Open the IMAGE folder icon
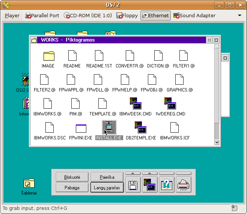The image size is (247, 214). [x=49, y=56]
